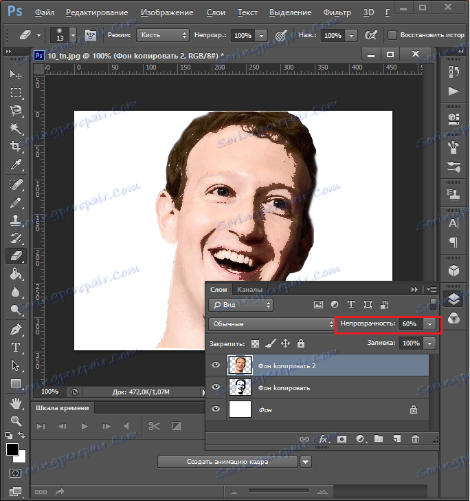Open the 'Редактирование' menu
Viewport: 470px width, 501px height.
coord(97,12)
